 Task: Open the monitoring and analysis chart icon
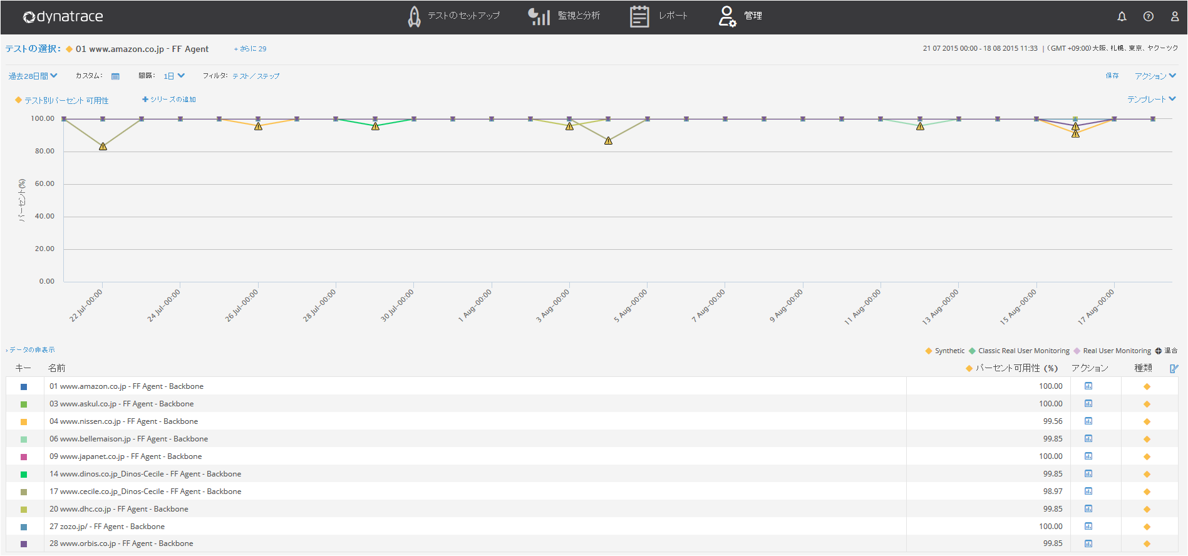tap(539, 16)
